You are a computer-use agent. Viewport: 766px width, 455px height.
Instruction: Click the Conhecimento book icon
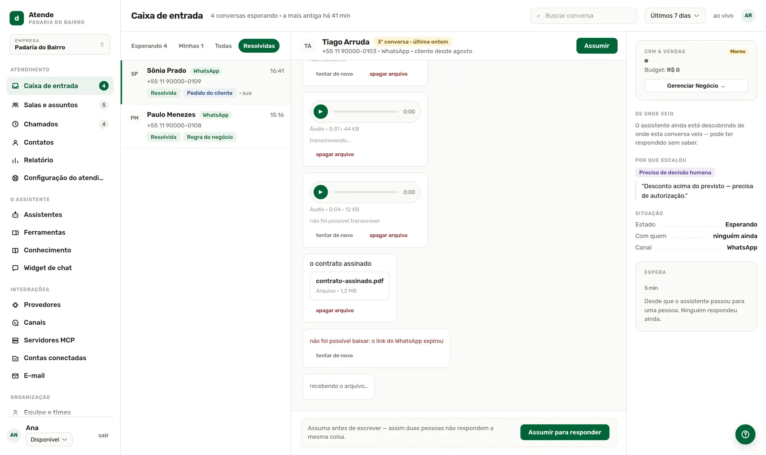click(x=15, y=250)
